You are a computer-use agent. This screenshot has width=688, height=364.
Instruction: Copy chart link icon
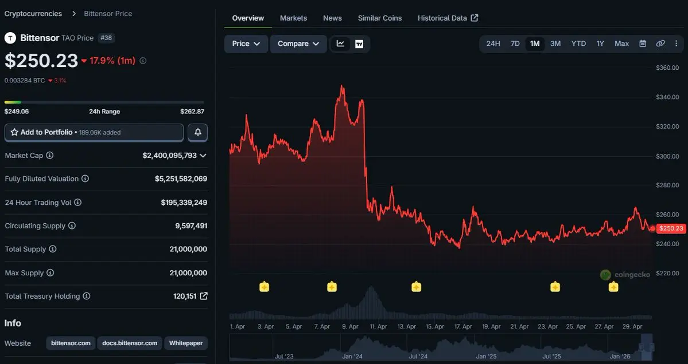click(x=660, y=43)
